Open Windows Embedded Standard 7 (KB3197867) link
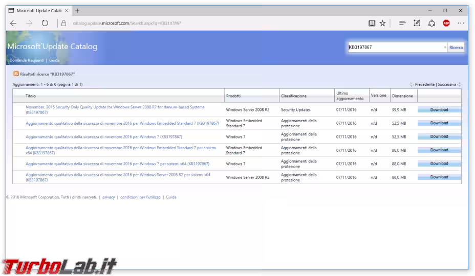Image resolution: width=475 pixels, height=276 pixels. (122, 123)
